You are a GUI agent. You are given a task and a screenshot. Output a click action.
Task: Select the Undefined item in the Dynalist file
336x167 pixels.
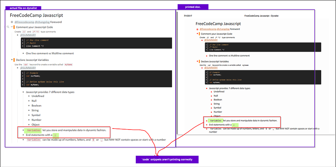(38, 96)
